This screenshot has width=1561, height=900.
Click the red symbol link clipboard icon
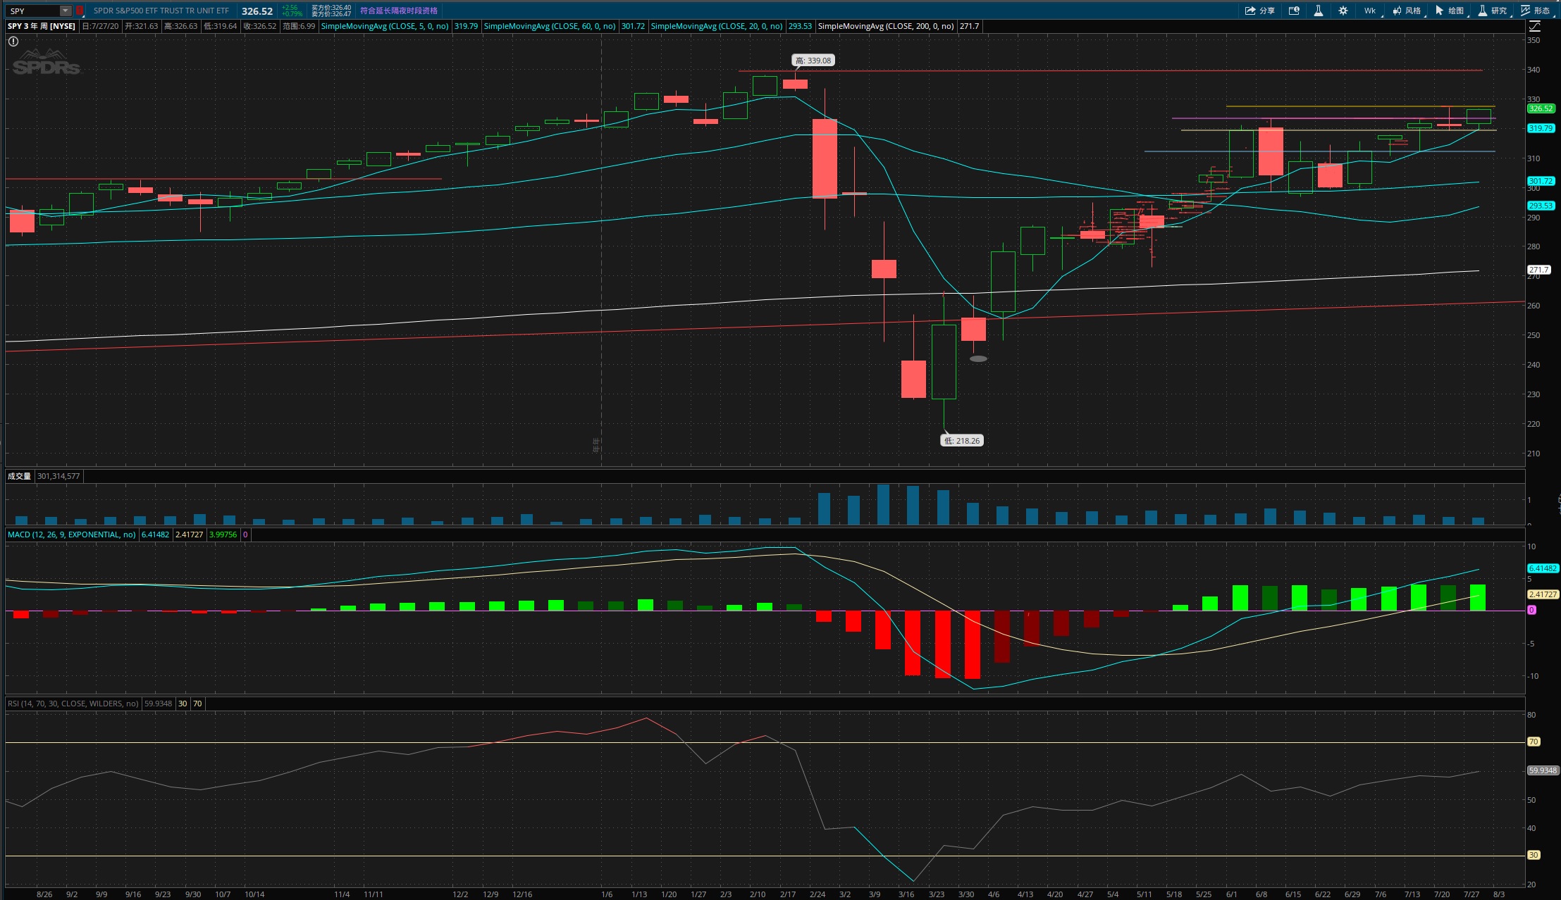point(80,11)
